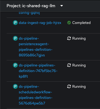Click the P badge beside data-ingest-rag-job-hjrzx
The image size is (100, 109).
[15, 23]
